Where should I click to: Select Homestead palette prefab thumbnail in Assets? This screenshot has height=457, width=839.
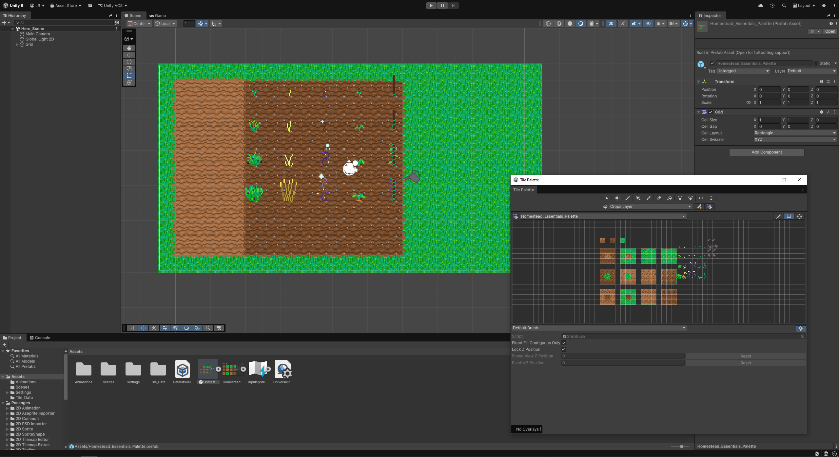click(x=208, y=369)
